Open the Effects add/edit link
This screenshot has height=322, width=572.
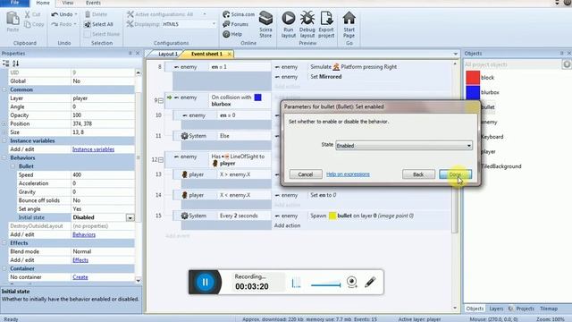[80, 260]
